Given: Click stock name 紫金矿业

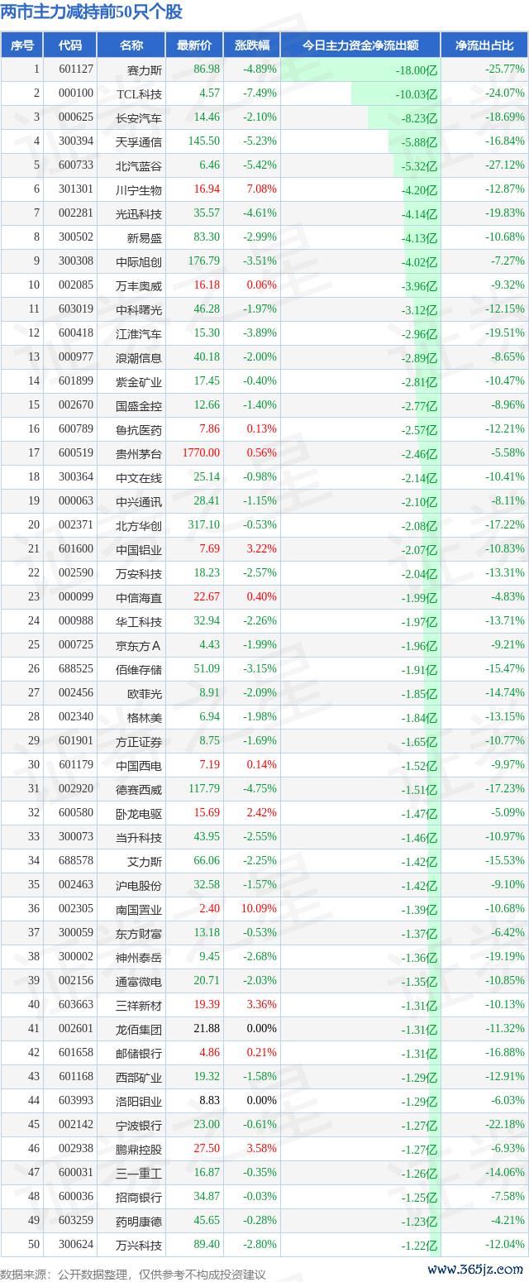Looking at the screenshot, I should (x=139, y=381).
